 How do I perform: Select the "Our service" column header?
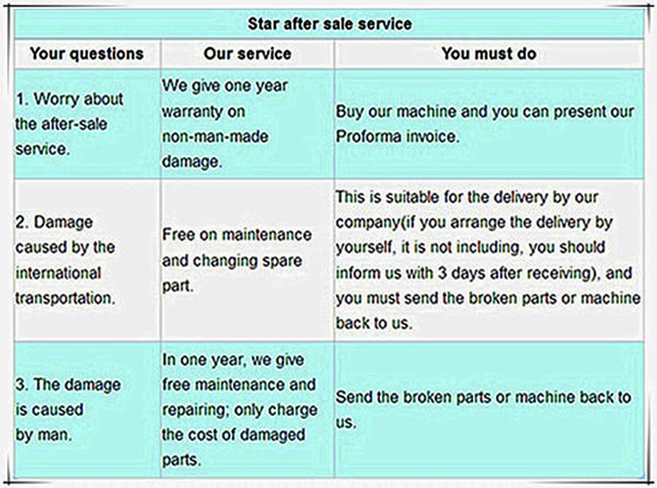[245, 53]
